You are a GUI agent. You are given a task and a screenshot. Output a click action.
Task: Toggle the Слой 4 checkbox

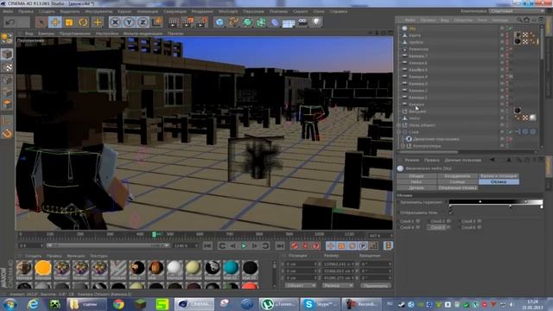point(418,227)
